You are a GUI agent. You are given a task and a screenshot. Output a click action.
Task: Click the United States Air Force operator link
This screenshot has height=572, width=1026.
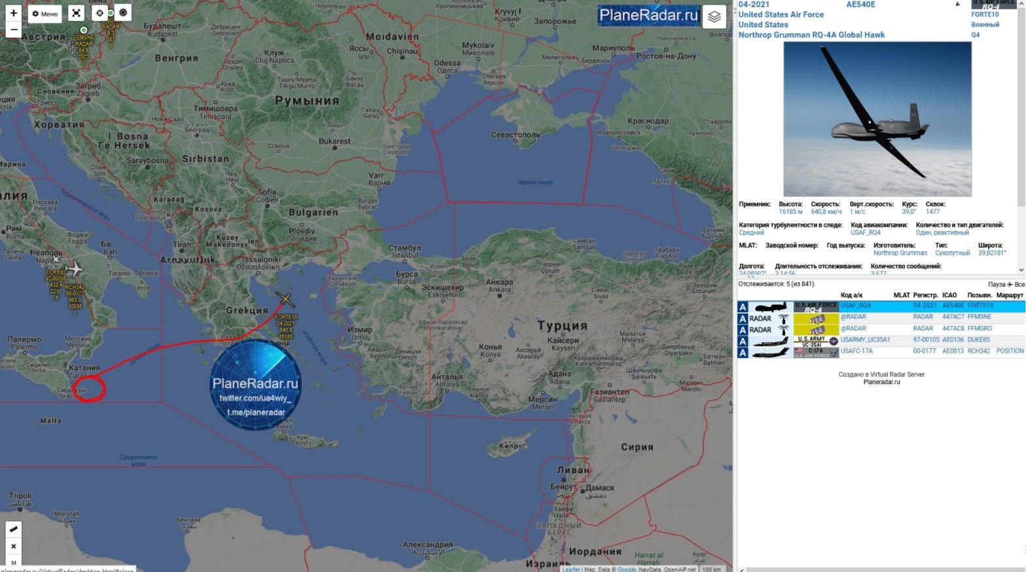click(x=781, y=14)
